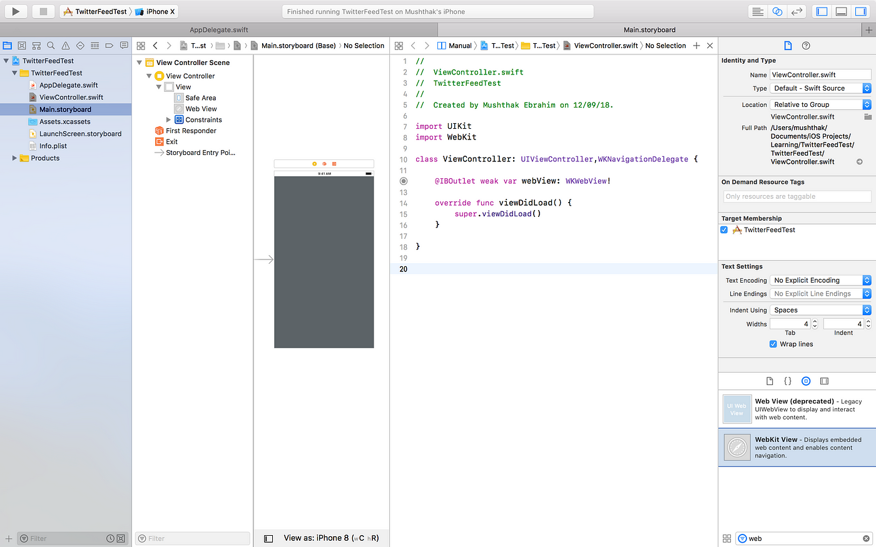Switch to the Main.storyboard tab
The width and height of the screenshot is (876, 547).
[x=649, y=30]
